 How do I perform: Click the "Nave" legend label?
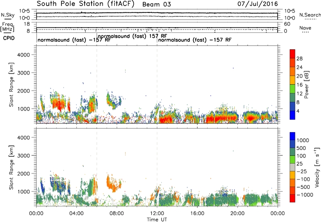[305, 28]
